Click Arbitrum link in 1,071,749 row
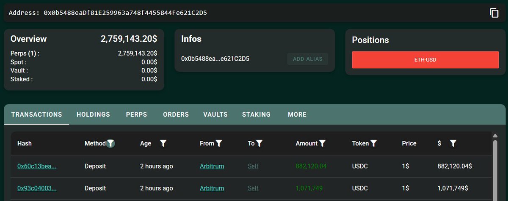 click(212, 188)
